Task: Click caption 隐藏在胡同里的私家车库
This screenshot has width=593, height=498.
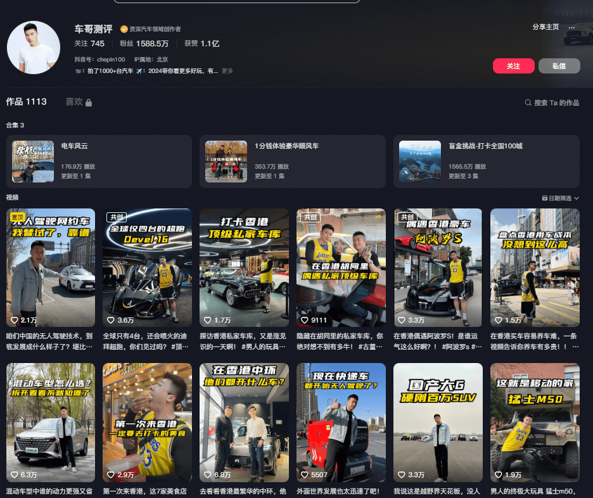Action: [x=340, y=341]
